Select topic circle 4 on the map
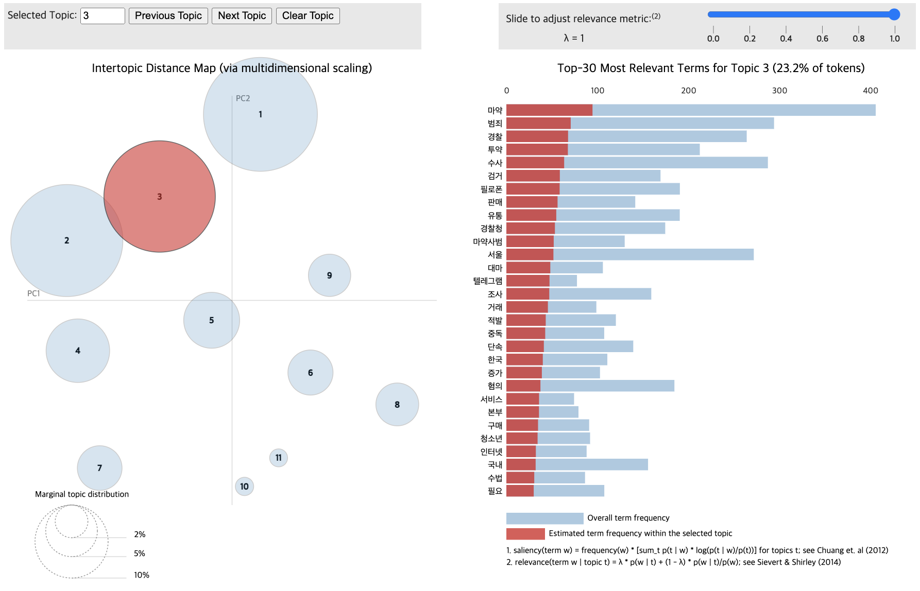Viewport: 920px width, 591px height. point(78,351)
